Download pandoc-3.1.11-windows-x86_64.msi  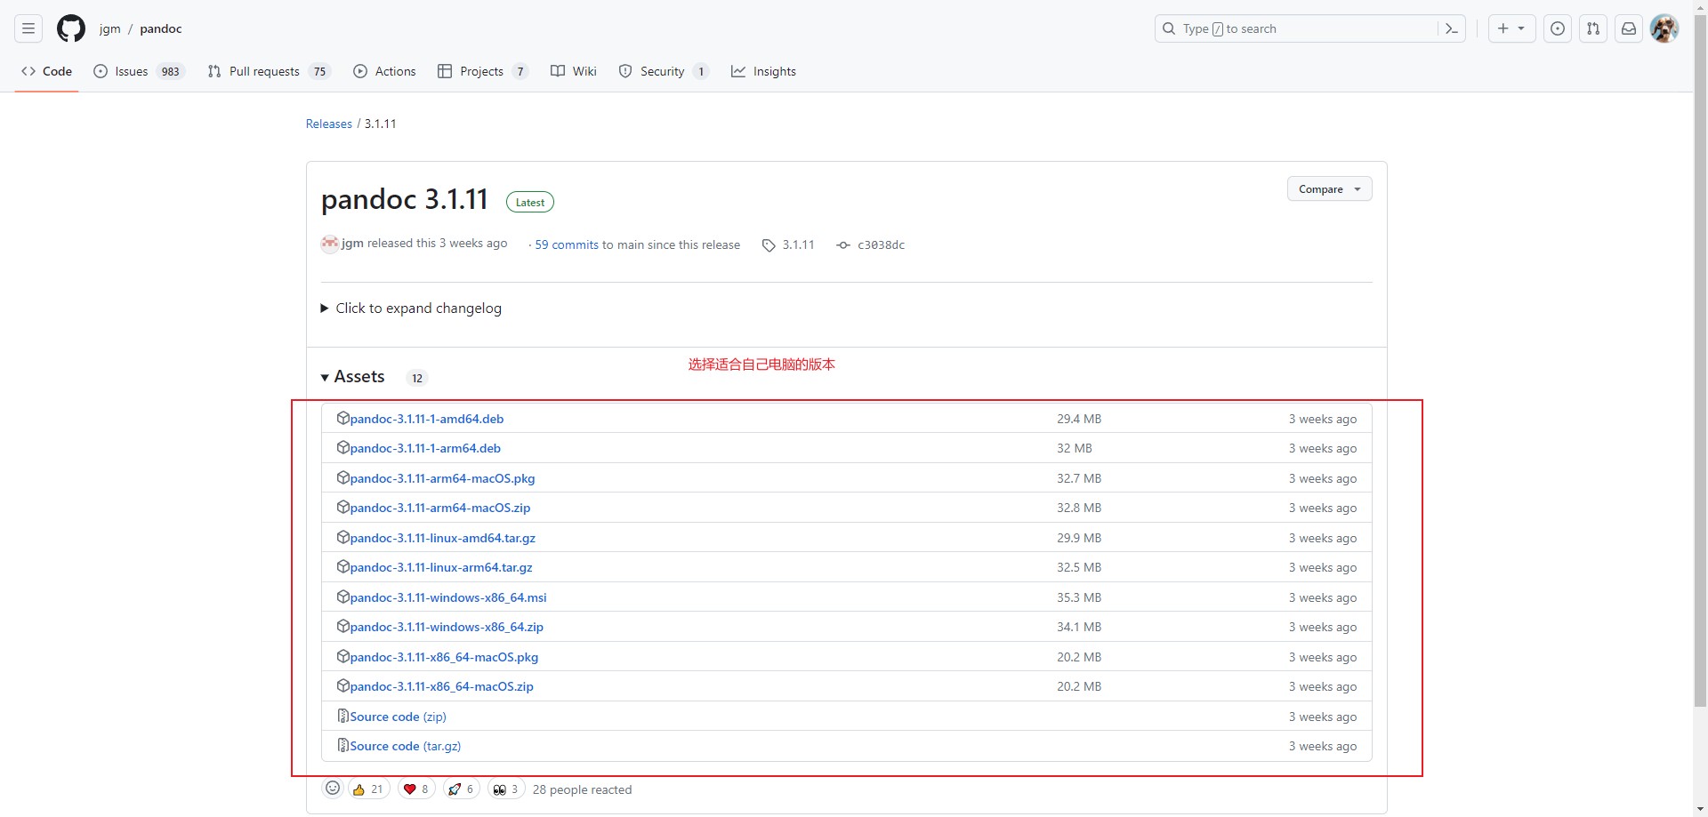(x=447, y=597)
